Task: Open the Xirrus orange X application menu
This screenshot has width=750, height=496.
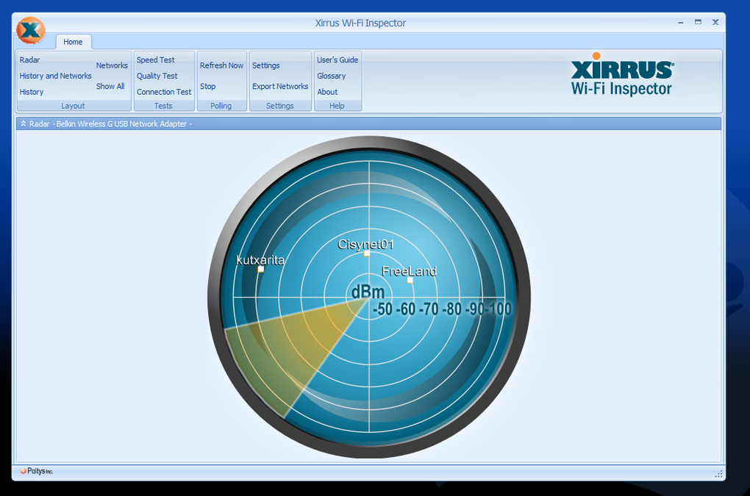Action: coord(31,30)
